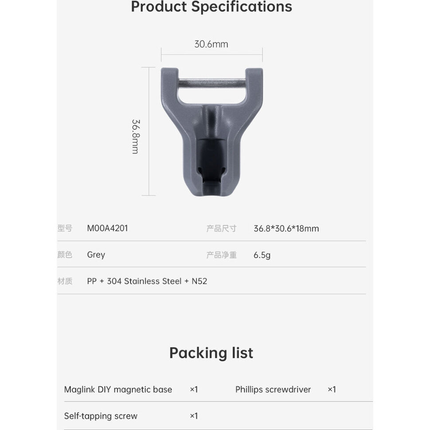Click the Maglink DIY magnetic base entry
Screen dimensions: 430x430
tap(118, 390)
